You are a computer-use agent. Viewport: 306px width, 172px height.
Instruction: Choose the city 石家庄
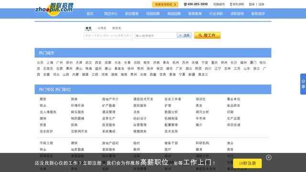coord(48,69)
